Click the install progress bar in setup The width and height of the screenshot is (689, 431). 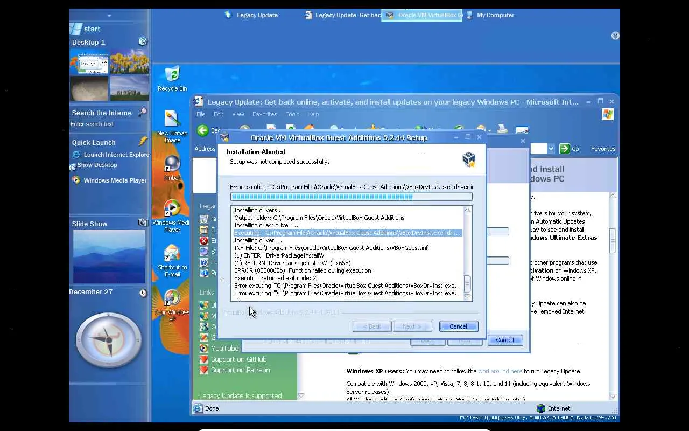click(351, 197)
